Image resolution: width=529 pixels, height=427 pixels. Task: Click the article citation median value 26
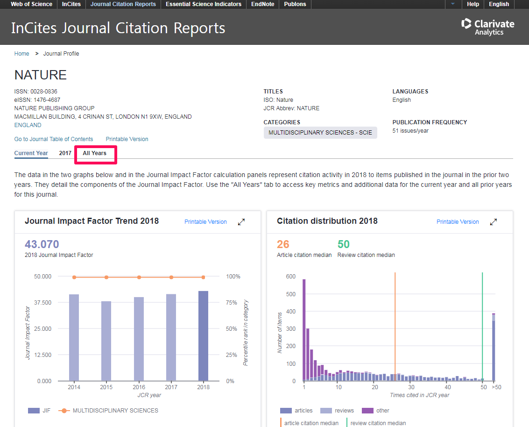coord(283,244)
